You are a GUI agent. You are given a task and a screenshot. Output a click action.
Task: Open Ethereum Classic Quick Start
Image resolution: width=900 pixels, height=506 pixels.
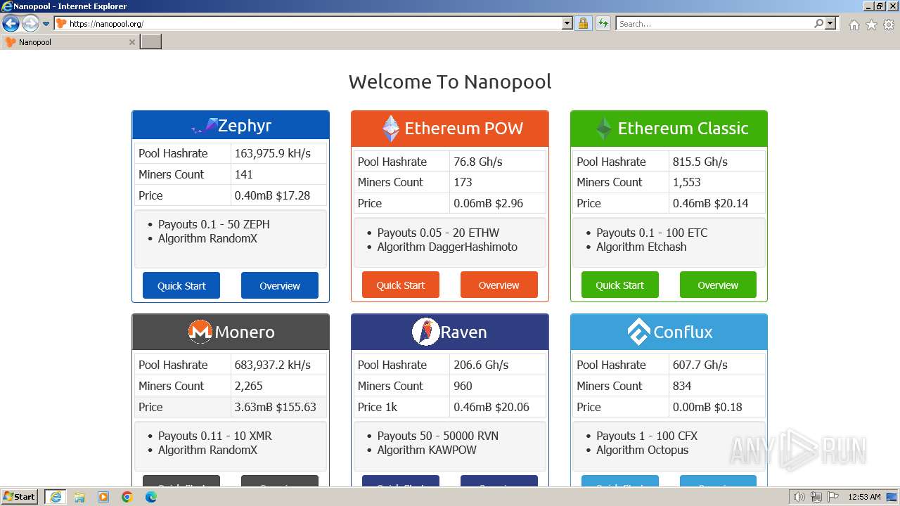620,285
